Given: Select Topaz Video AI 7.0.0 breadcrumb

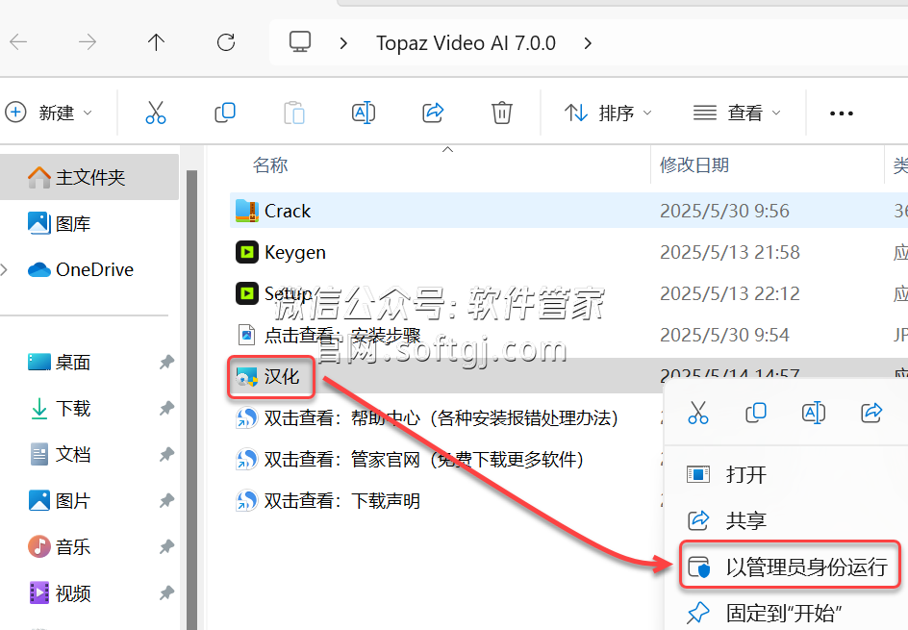Looking at the screenshot, I should (x=466, y=43).
